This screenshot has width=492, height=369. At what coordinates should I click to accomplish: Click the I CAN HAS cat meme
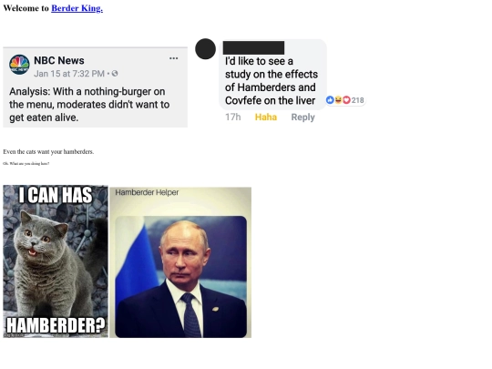point(56,261)
